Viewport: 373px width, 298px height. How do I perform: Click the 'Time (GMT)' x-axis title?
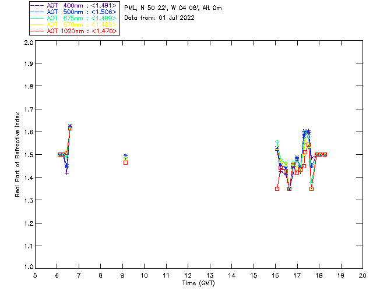[199, 283]
